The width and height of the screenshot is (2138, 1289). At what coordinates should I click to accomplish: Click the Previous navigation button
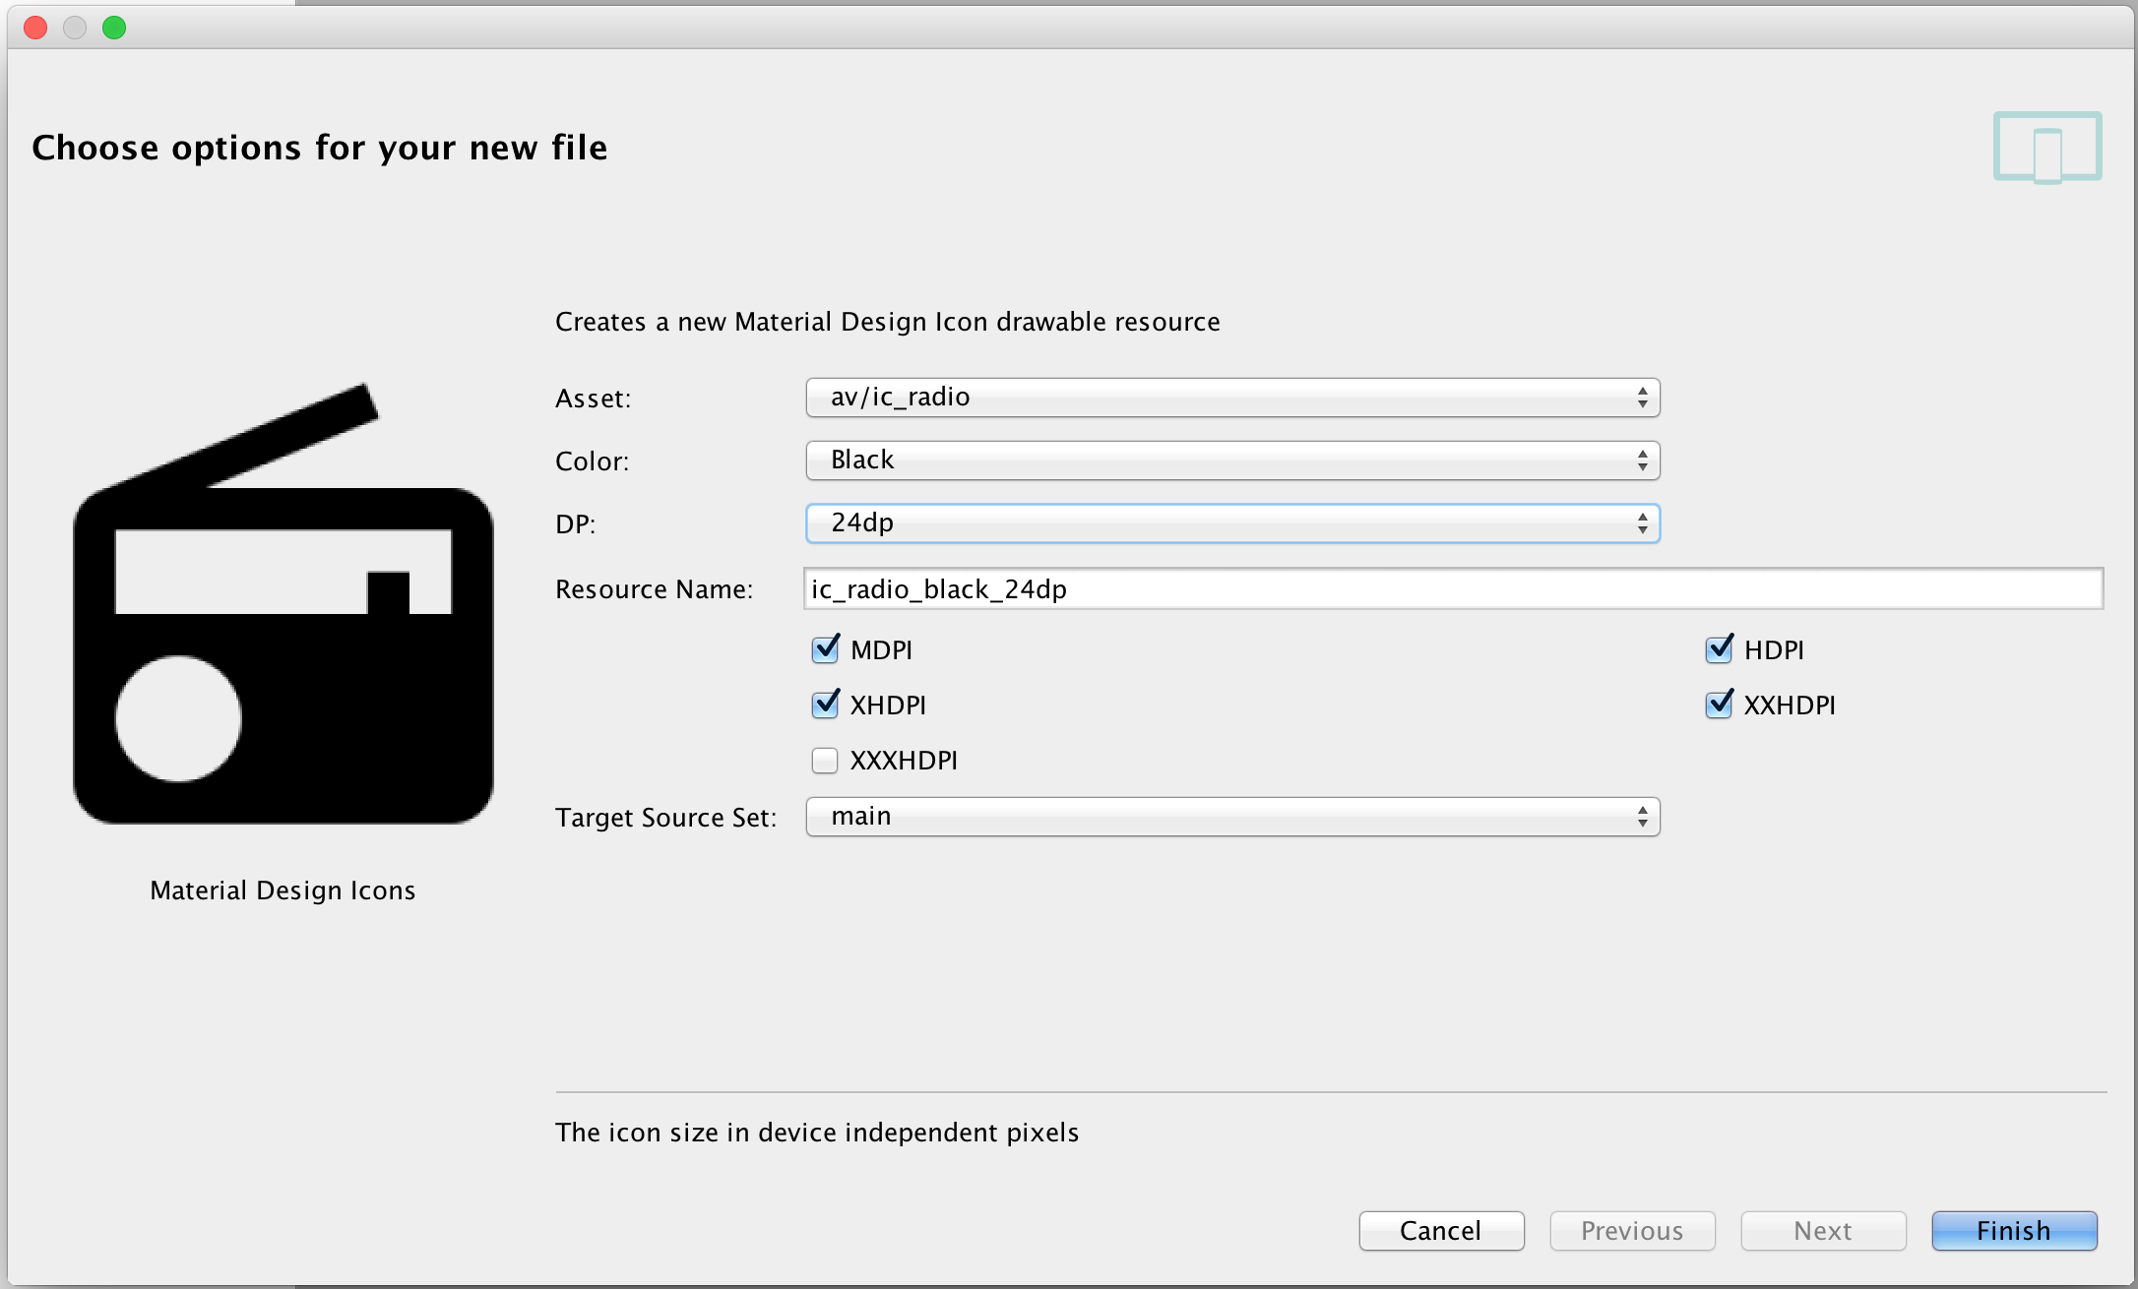1634,1229
